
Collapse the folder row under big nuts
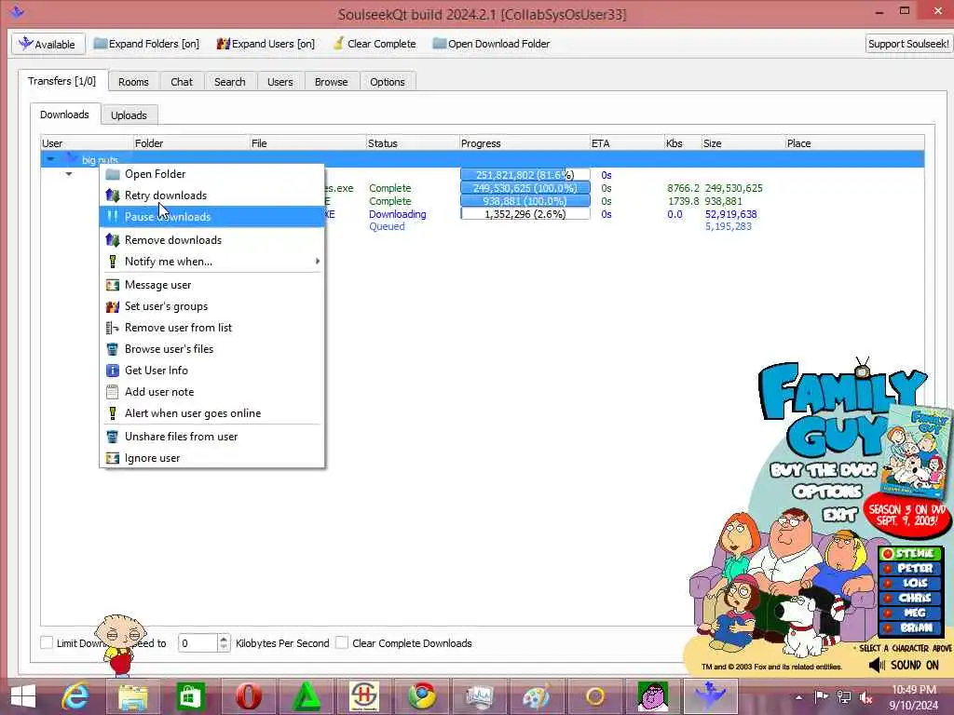coord(69,174)
